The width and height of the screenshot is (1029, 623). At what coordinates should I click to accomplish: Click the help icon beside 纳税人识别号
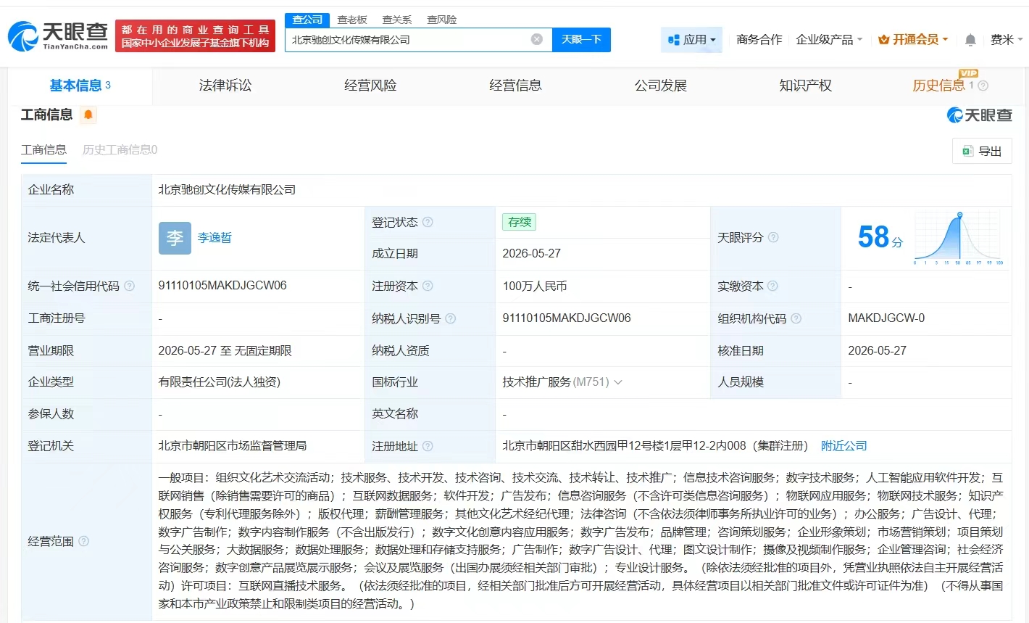click(x=451, y=318)
